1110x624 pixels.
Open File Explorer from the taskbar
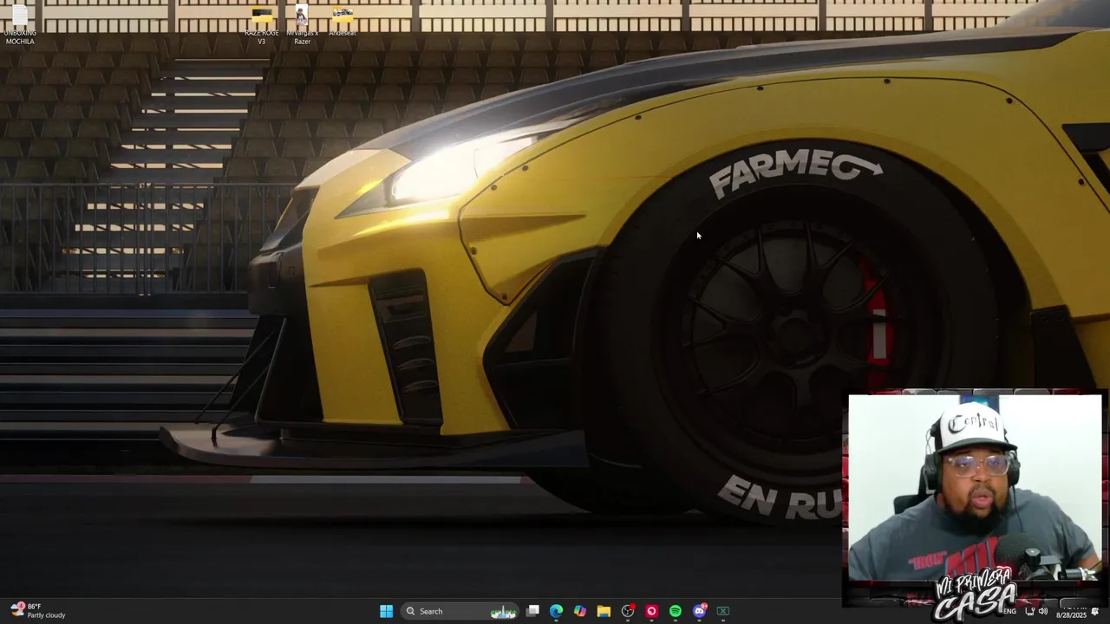pyautogui.click(x=604, y=611)
